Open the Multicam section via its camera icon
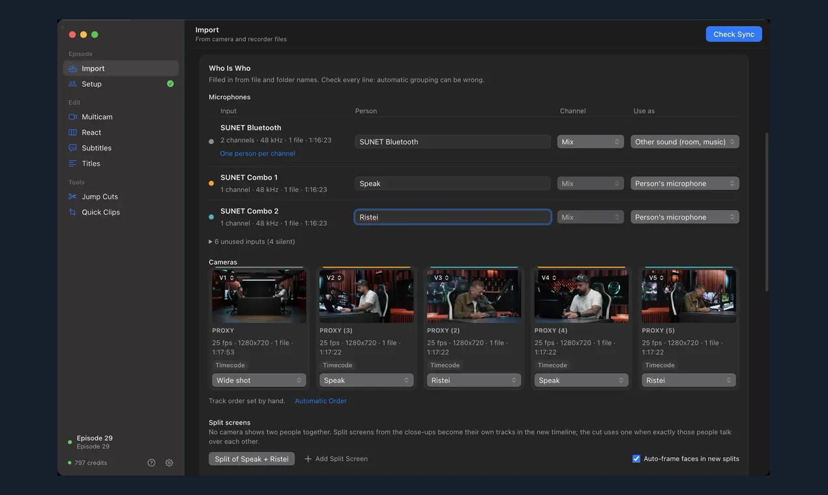Viewport: 828px width, 495px height. coord(73,117)
